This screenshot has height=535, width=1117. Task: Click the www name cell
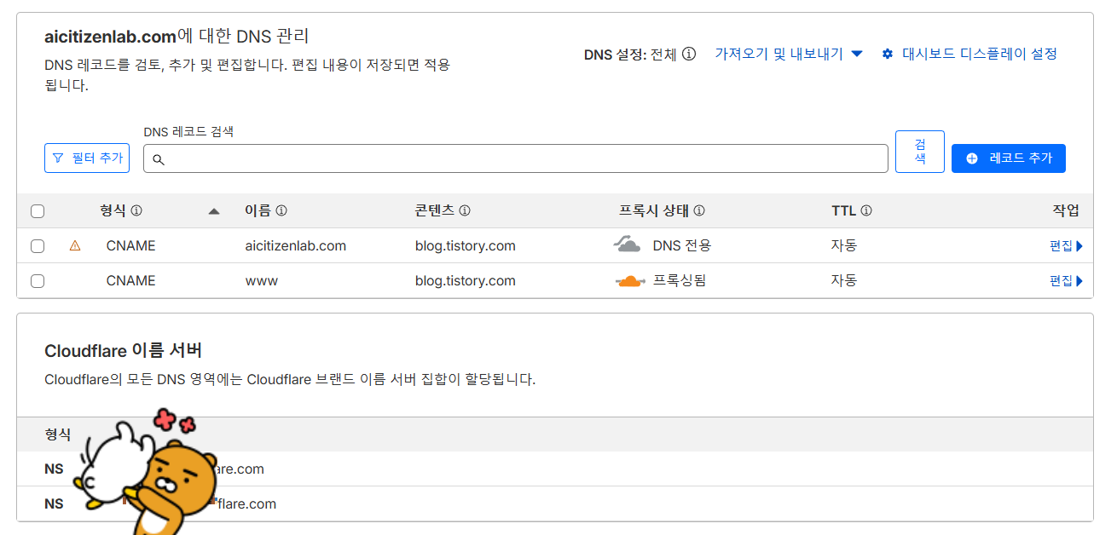261,281
